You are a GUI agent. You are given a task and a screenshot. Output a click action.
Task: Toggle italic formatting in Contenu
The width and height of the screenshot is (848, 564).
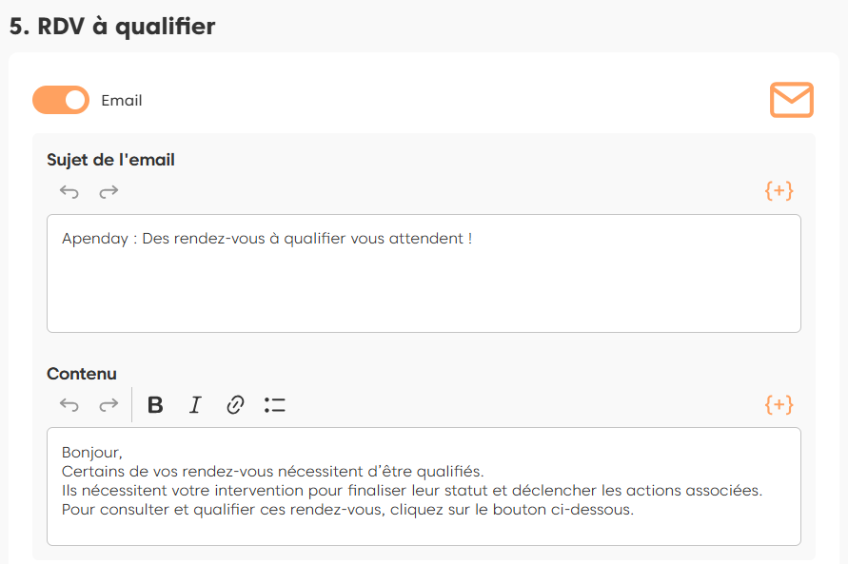click(195, 405)
